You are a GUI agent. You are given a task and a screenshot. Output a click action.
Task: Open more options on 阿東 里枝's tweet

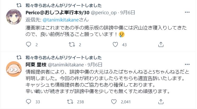187,64
